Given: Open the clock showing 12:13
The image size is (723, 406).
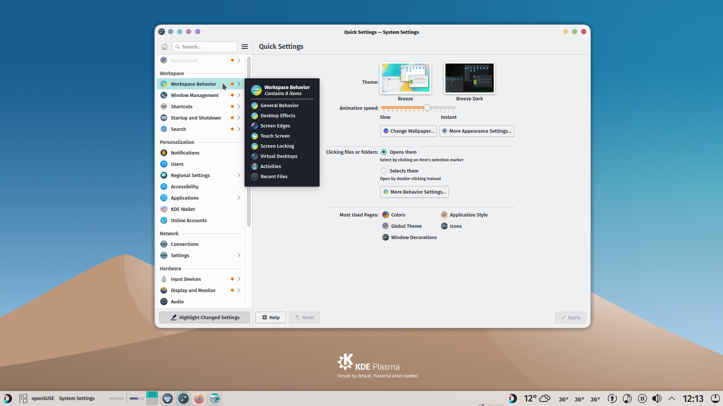Looking at the screenshot, I should pyautogui.click(x=693, y=398).
